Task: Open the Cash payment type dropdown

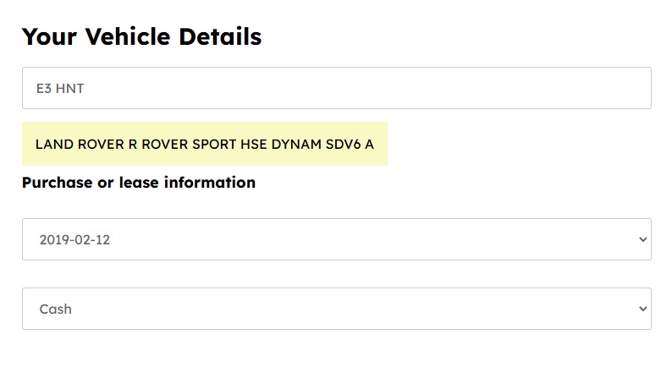Action: pyautogui.click(x=336, y=309)
